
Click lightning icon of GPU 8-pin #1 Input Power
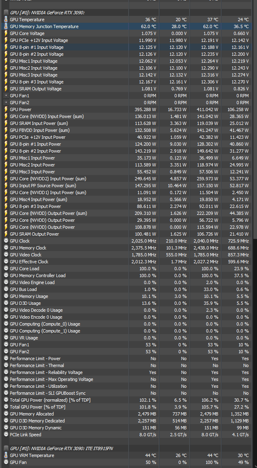pyautogui.click(x=6, y=144)
